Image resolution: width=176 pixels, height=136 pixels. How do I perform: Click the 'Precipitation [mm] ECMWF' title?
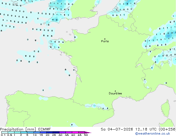pos(26,129)
